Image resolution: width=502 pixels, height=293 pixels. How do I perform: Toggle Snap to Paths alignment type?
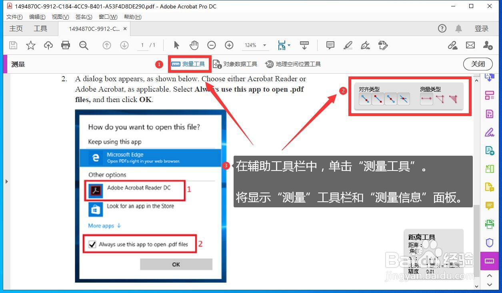pos(365,99)
